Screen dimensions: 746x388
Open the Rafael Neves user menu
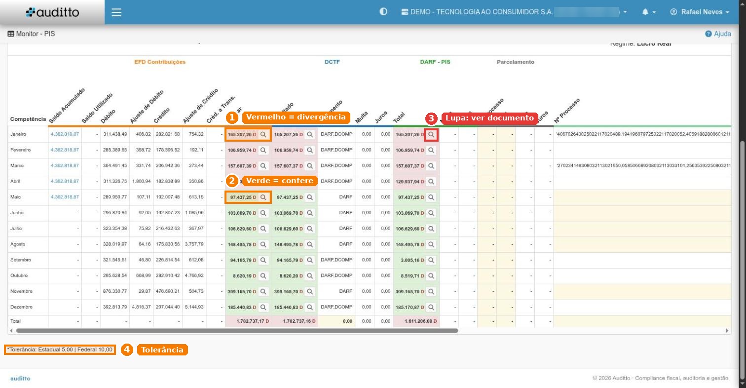coord(700,12)
